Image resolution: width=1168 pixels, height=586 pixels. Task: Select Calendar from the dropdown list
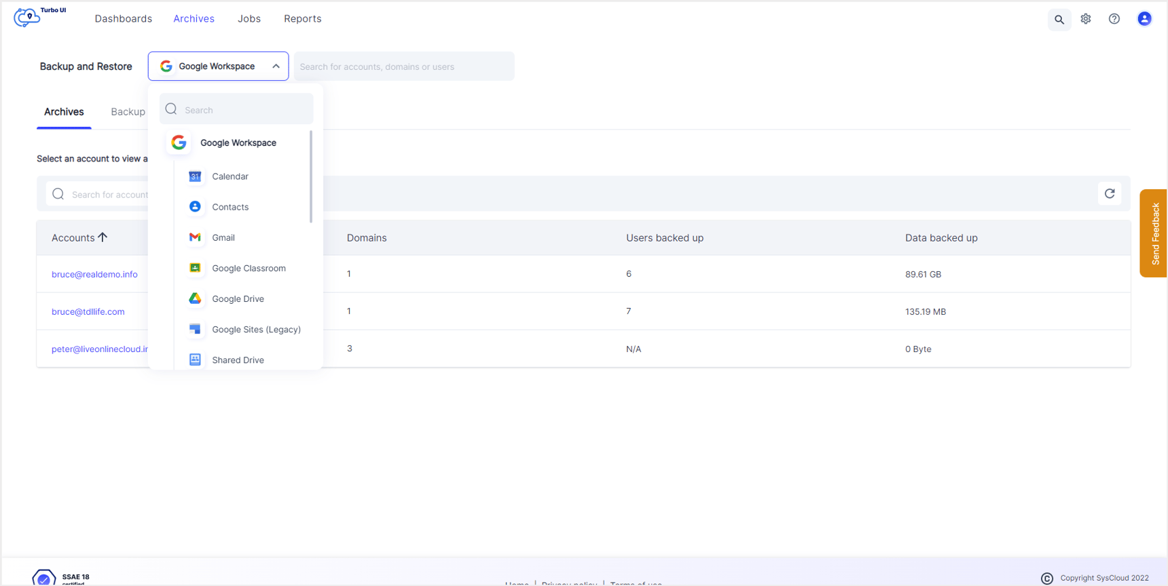[230, 176]
